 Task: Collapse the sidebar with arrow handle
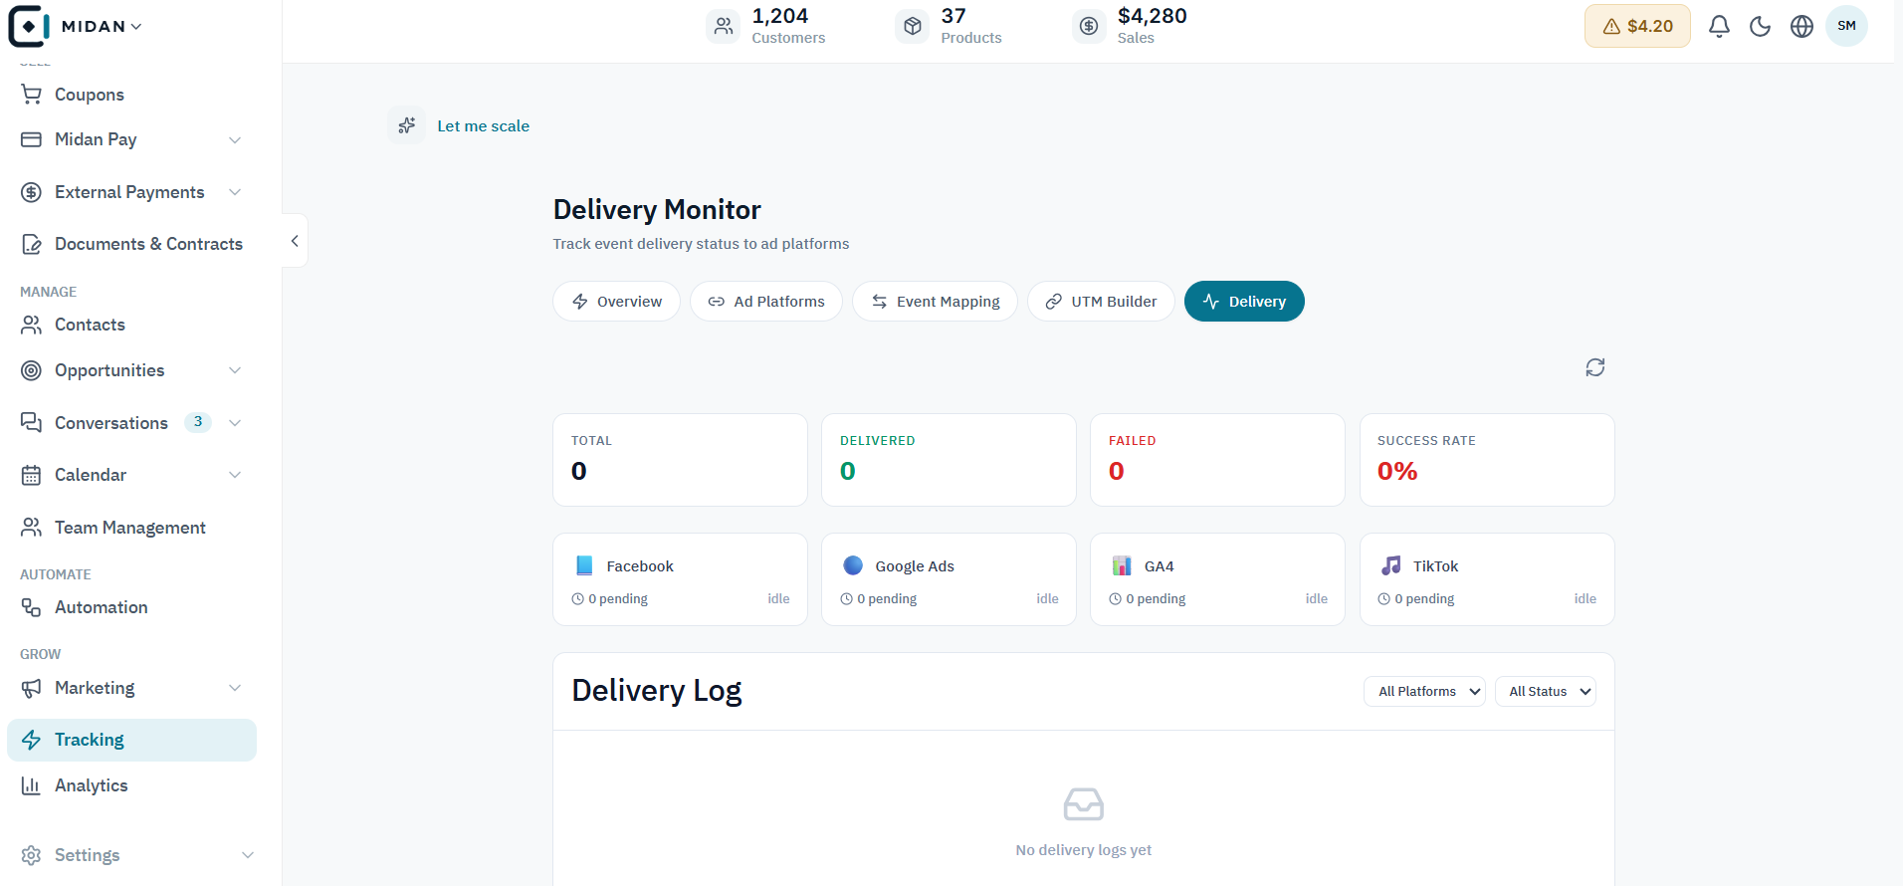coord(295,241)
